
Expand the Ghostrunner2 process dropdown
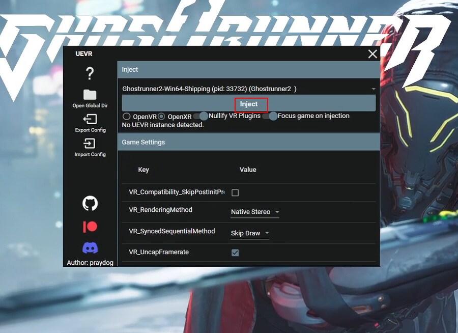point(248,89)
